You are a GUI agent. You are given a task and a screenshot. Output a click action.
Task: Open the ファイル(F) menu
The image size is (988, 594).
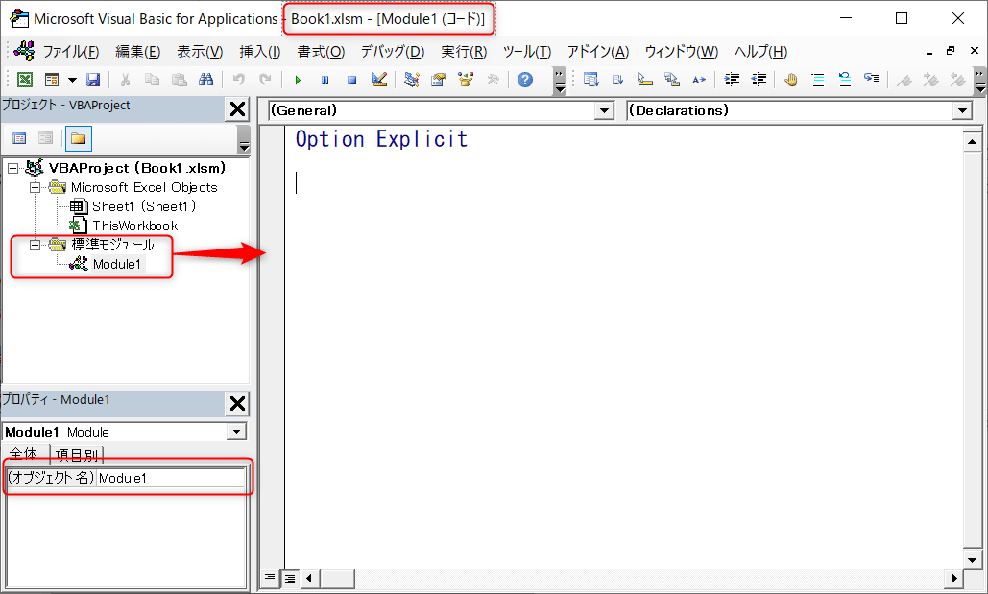[71, 52]
